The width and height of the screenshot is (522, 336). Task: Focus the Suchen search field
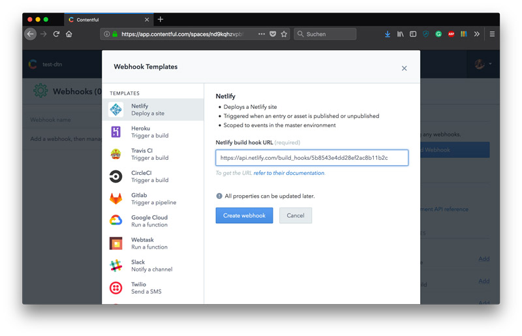coord(325,34)
